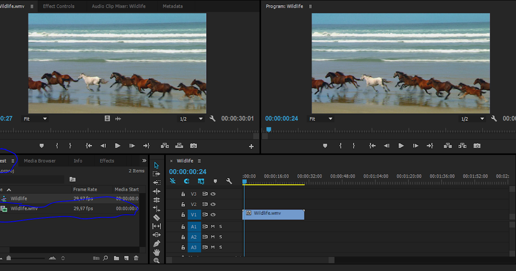The width and height of the screenshot is (516, 271).
Task: Click Step Forward in the Source monitor controls
Action: coord(132,146)
